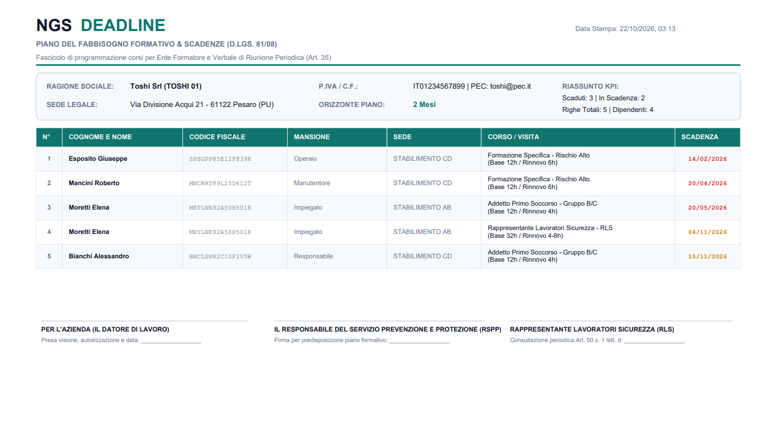Click the "CORSO / VISITA" column header
The height and width of the screenshot is (448, 776).
(578, 137)
